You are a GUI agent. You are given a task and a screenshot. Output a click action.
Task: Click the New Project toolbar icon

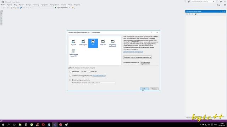(x=11, y=8)
